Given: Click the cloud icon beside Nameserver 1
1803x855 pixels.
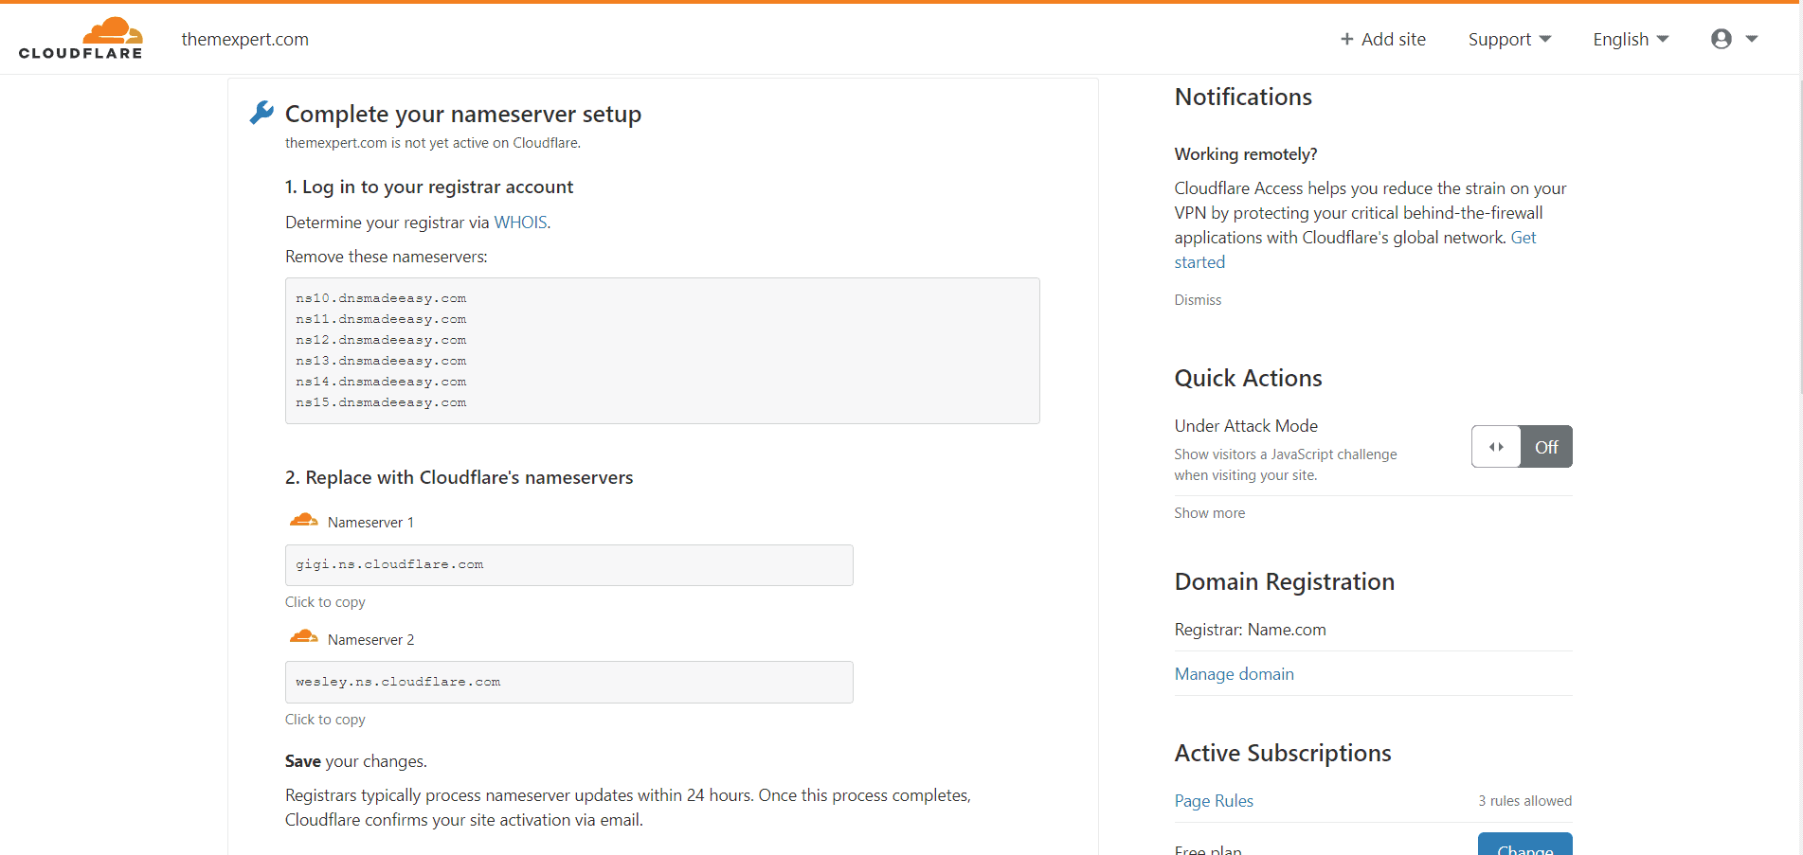Looking at the screenshot, I should (x=303, y=520).
